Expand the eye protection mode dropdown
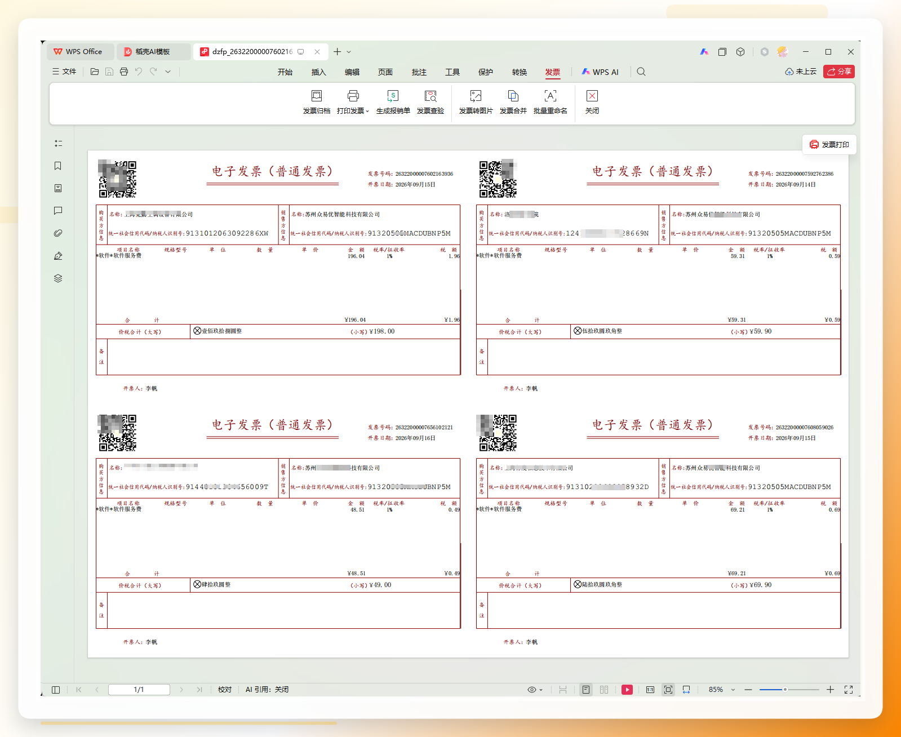The height and width of the screenshot is (737, 901). (541, 690)
